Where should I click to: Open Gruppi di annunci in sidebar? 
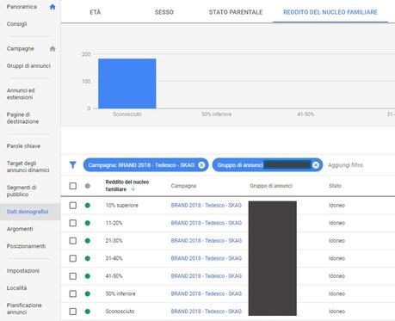(x=28, y=66)
